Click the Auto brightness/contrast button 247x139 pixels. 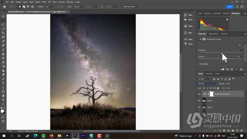point(239,45)
